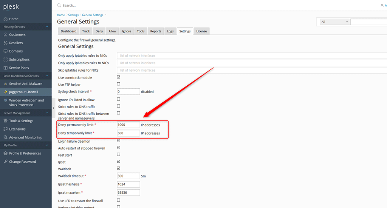
Task: Click the Customers person icon
Action: click(x=5, y=34)
